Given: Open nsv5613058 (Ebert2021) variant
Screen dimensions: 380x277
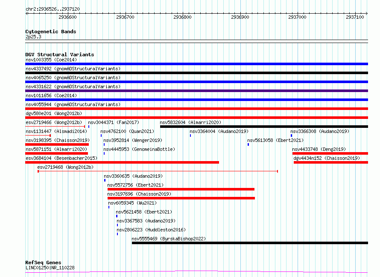Looking at the screenshot, I should click(275, 140).
